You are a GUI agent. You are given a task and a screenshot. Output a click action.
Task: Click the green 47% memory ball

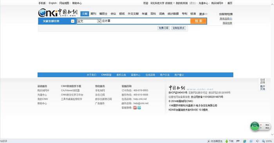[255, 126]
